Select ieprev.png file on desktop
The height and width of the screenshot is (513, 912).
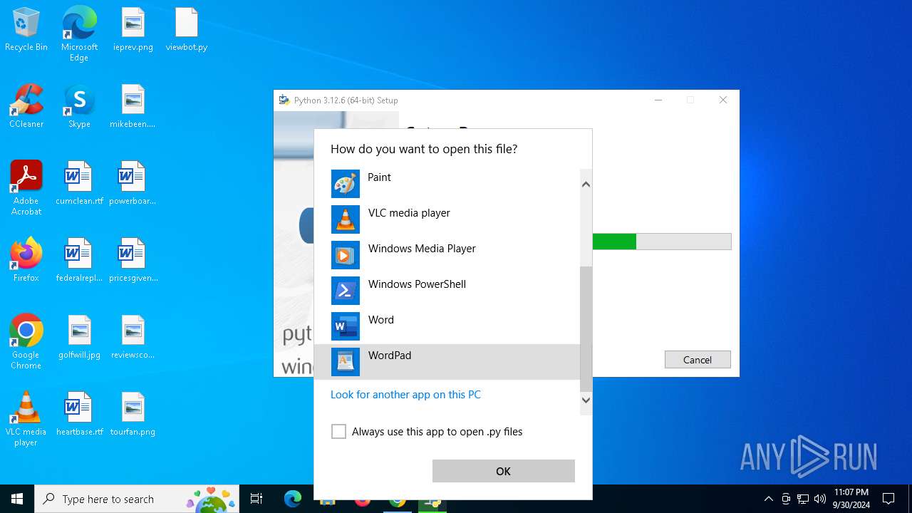[x=133, y=30]
